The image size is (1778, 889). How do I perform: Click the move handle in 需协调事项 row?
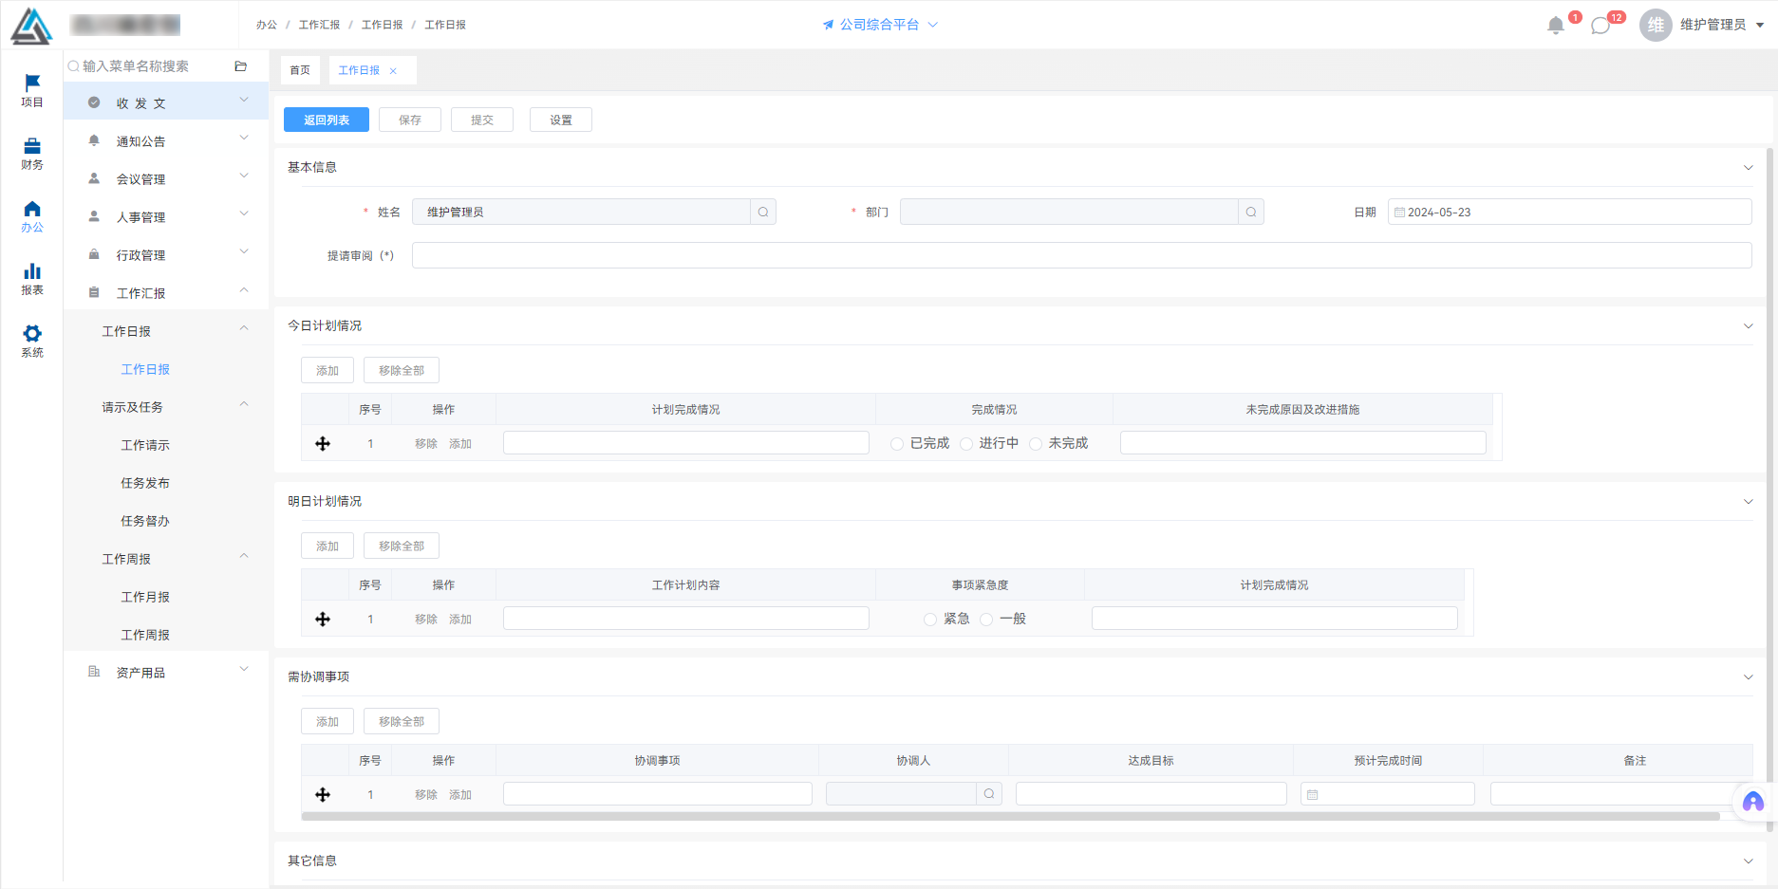323,795
